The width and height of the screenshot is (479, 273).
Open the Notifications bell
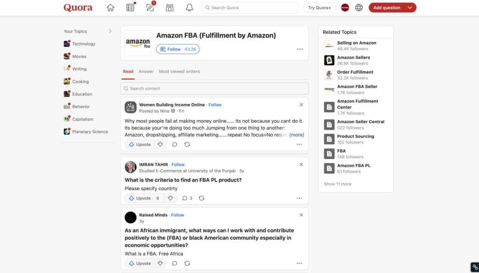pos(189,7)
